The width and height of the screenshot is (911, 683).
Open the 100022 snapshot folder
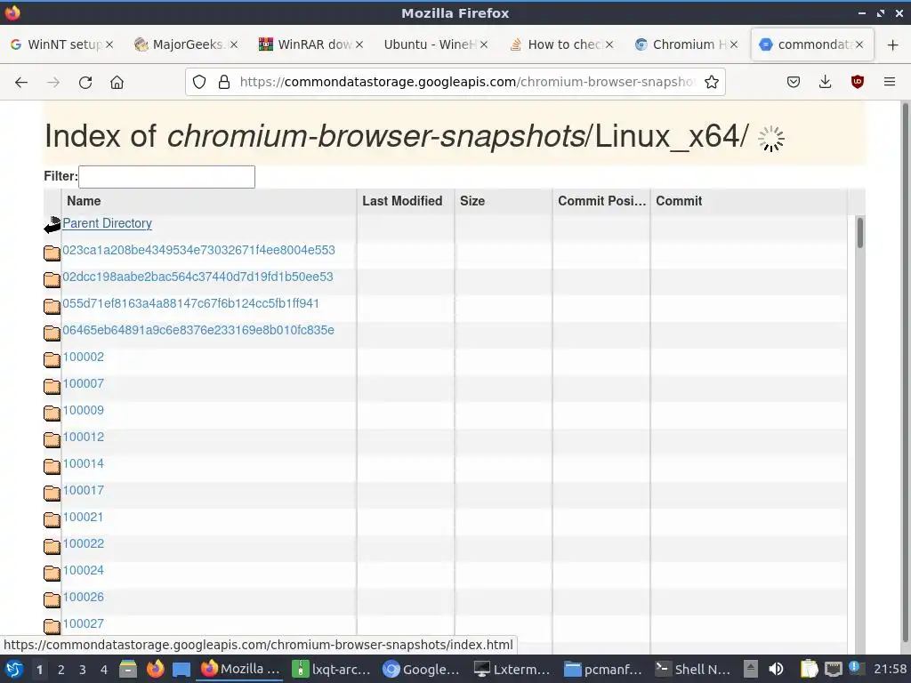pos(83,544)
